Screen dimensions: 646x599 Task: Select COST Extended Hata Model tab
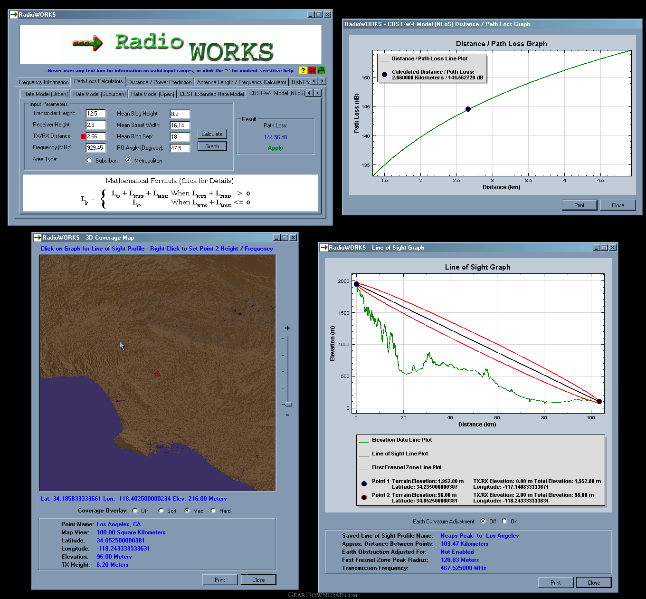[x=211, y=94]
